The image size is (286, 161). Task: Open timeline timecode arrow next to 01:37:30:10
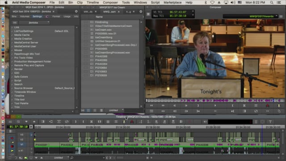pyautogui.click(x=31, y=127)
